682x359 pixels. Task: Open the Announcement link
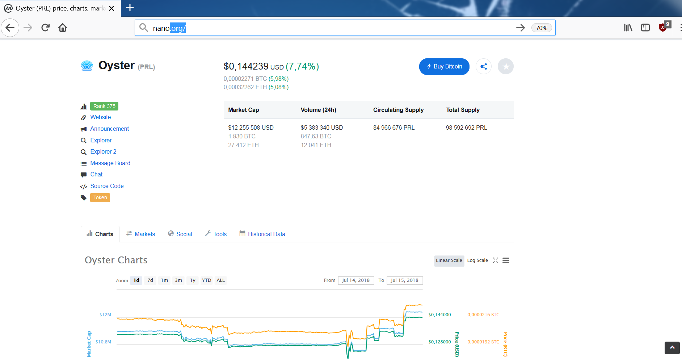point(110,129)
